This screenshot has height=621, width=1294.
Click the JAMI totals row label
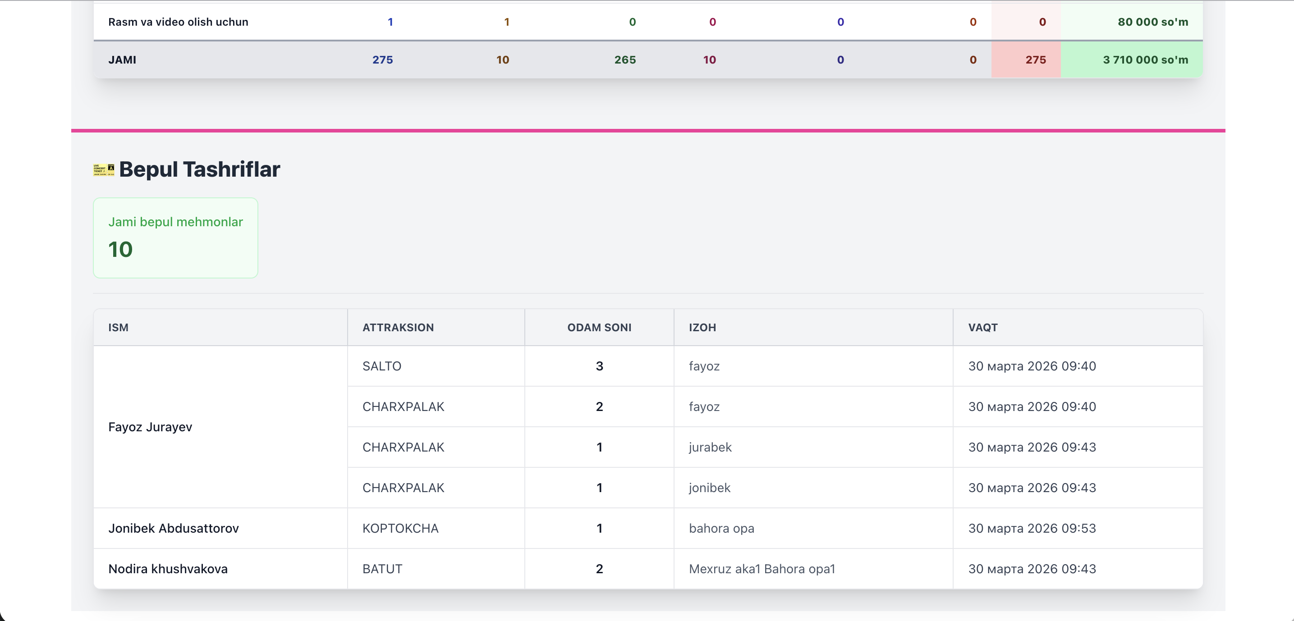coord(122,60)
